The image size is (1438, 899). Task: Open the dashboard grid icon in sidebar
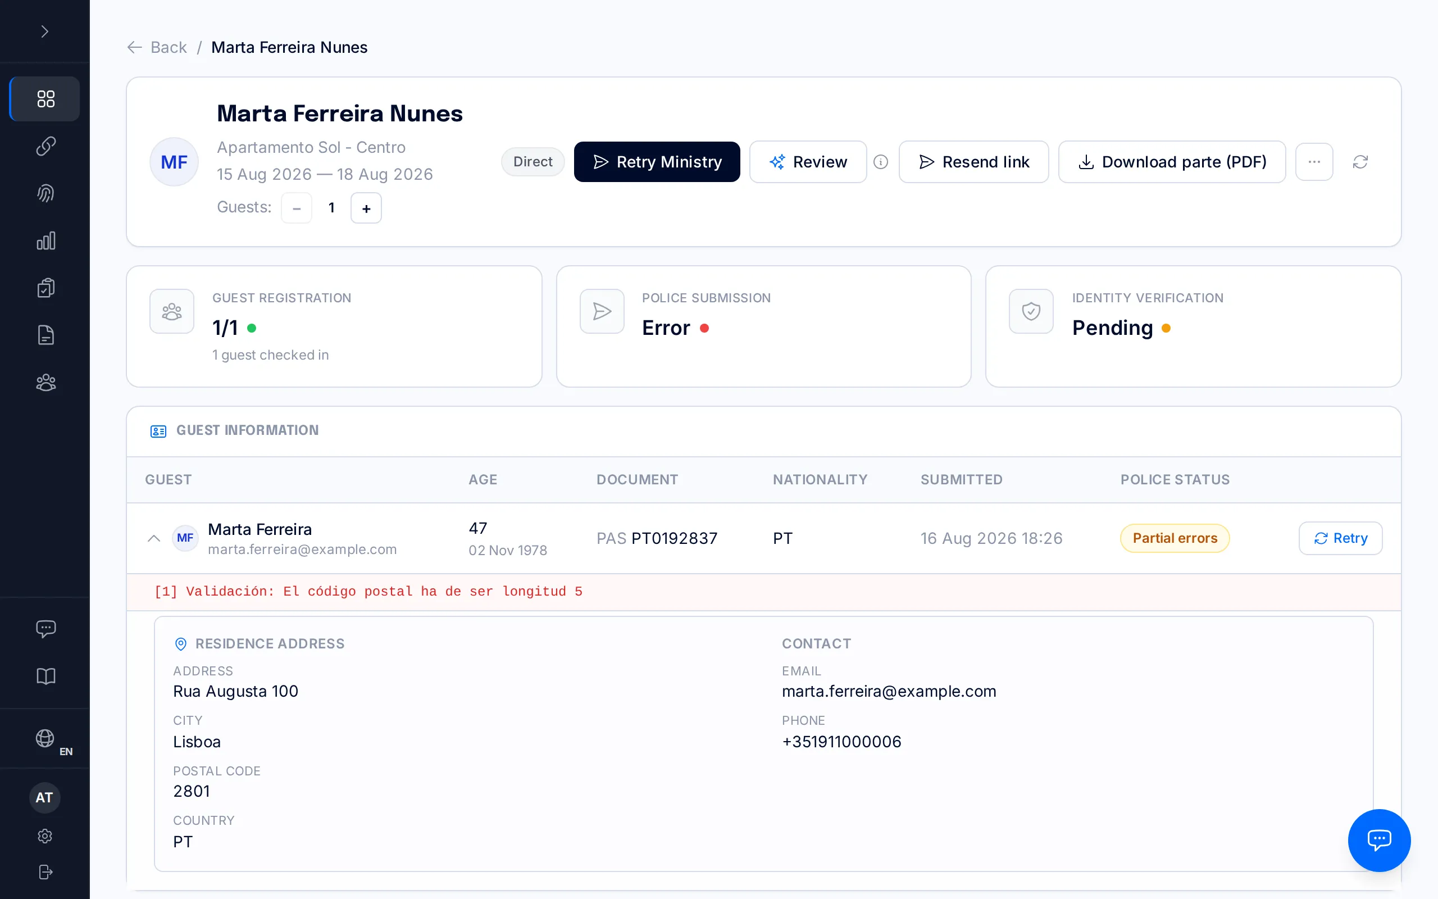(x=45, y=99)
